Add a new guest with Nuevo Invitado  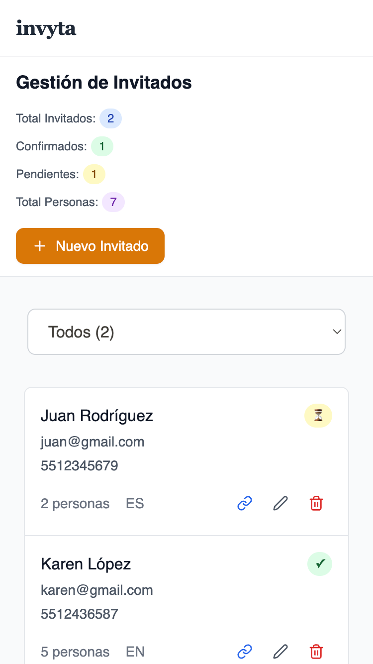90,246
